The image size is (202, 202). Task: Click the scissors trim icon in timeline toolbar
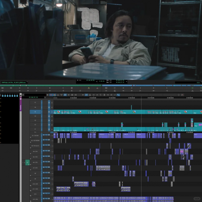pyautogui.click(x=58, y=95)
